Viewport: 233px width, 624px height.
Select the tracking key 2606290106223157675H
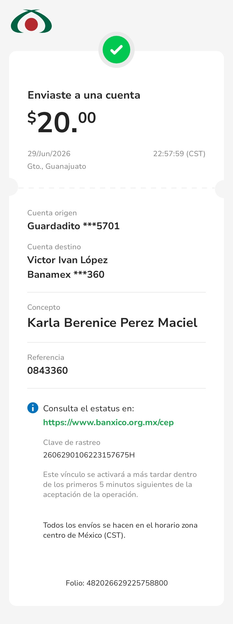(x=89, y=455)
